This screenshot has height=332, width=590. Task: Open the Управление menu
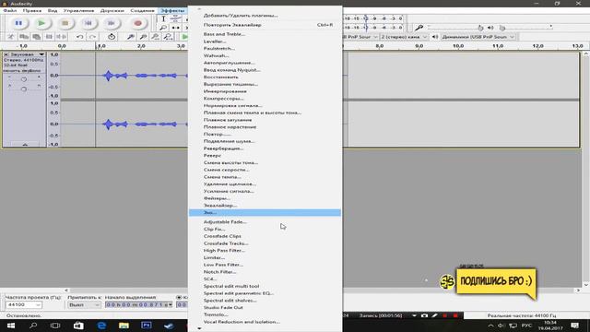coord(78,10)
